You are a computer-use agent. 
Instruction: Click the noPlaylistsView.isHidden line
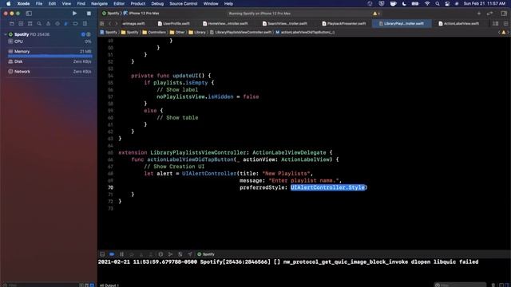pos(208,96)
